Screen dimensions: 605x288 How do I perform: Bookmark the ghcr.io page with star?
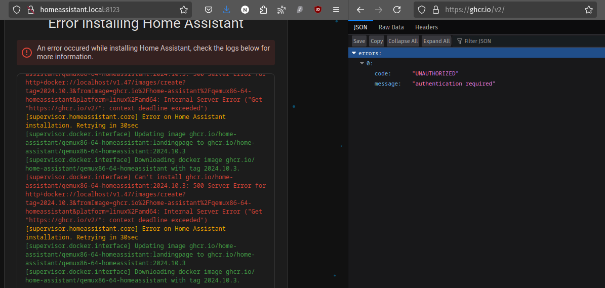[588, 10]
